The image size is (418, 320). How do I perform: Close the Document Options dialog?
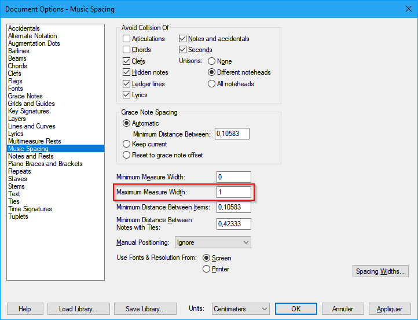(x=404, y=9)
